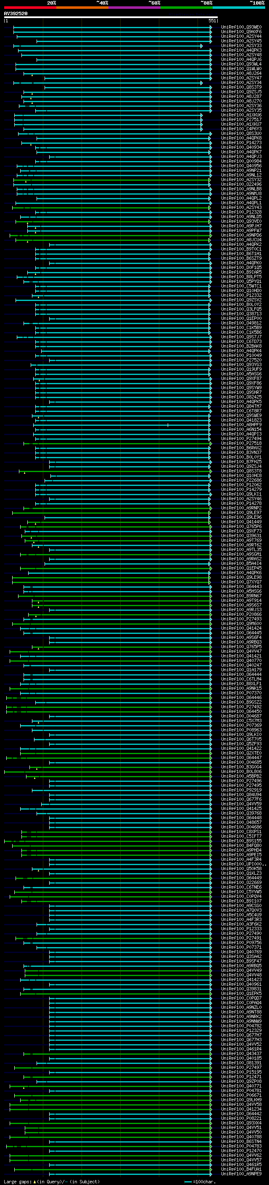
Task: Select the UniRef100_A9RNP2 label
Action: (241, 508)
